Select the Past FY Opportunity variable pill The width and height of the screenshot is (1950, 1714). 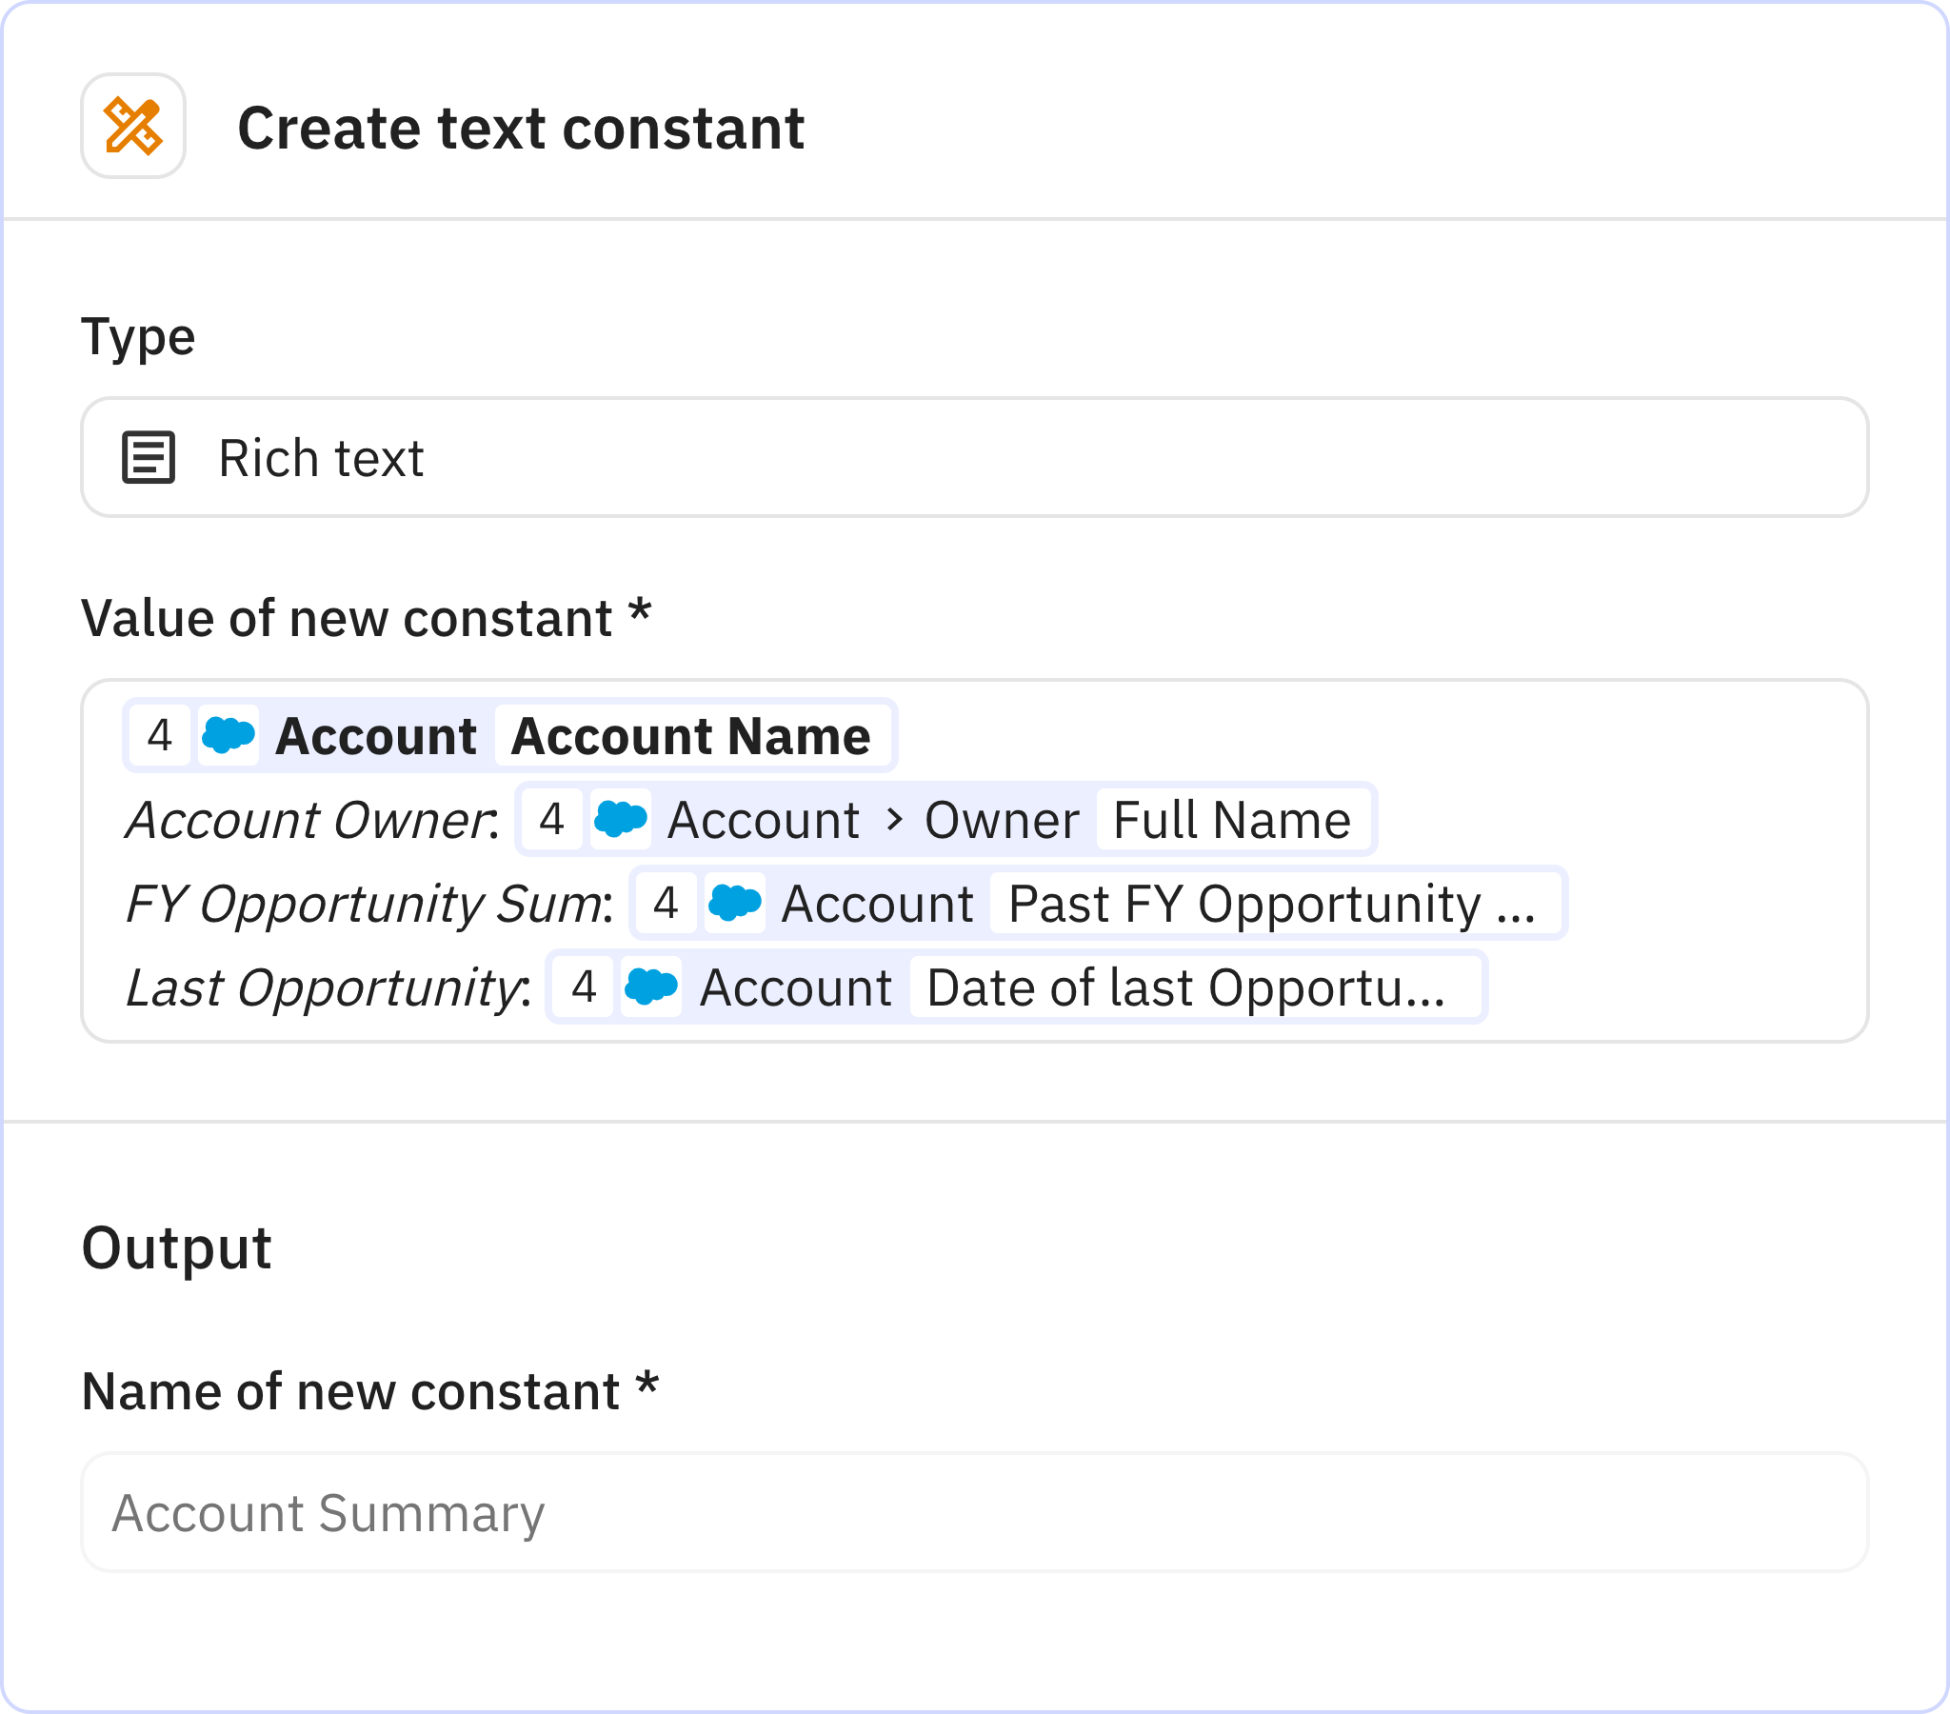point(1098,904)
